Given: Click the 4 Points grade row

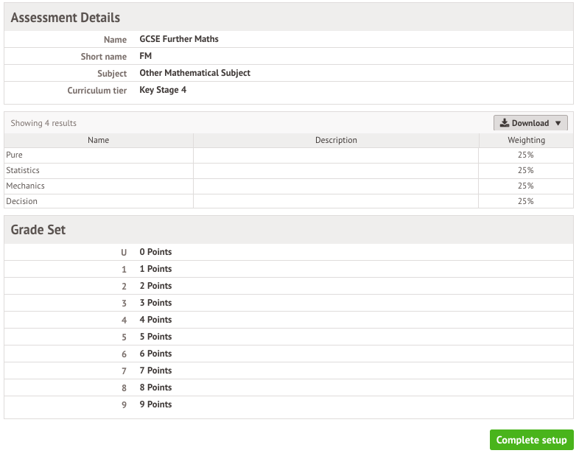Looking at the screenshot, I should click(x=289, y=320).
